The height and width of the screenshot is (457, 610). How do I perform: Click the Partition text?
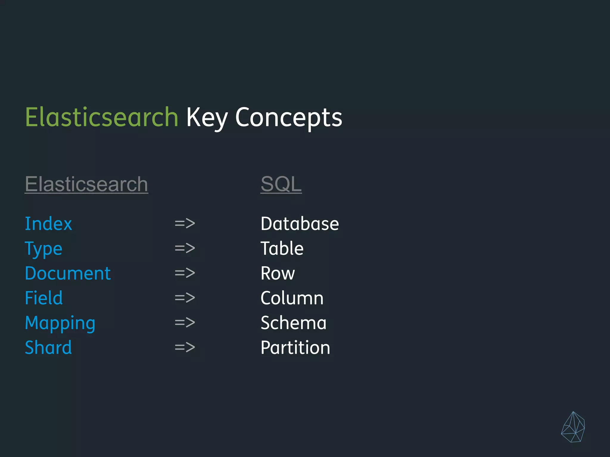tap(295, 348)
